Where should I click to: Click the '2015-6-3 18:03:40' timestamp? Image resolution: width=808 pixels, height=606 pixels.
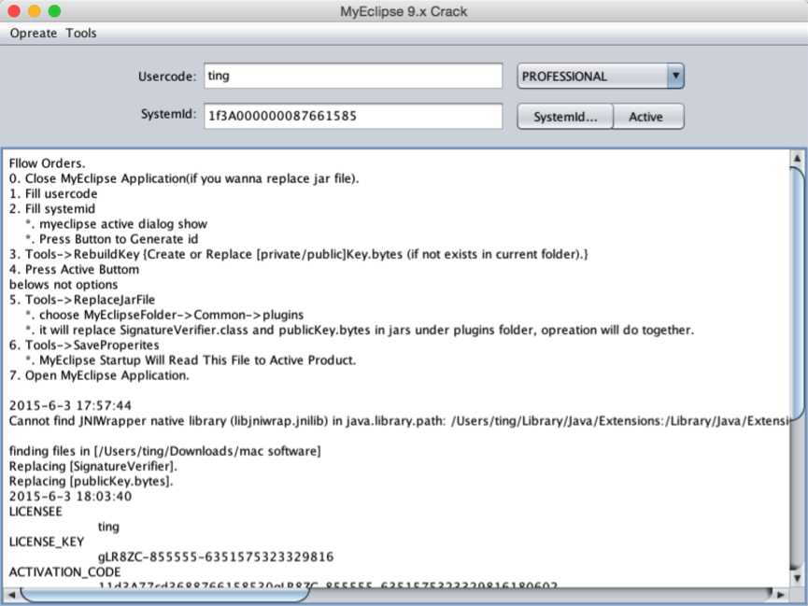[70, 497]
